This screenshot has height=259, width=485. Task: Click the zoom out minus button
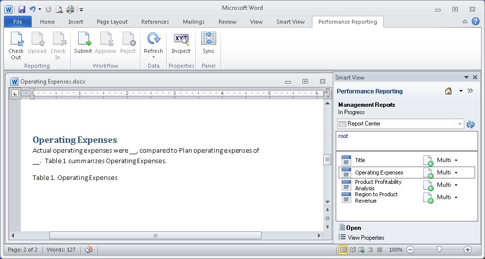coord(410,250)
